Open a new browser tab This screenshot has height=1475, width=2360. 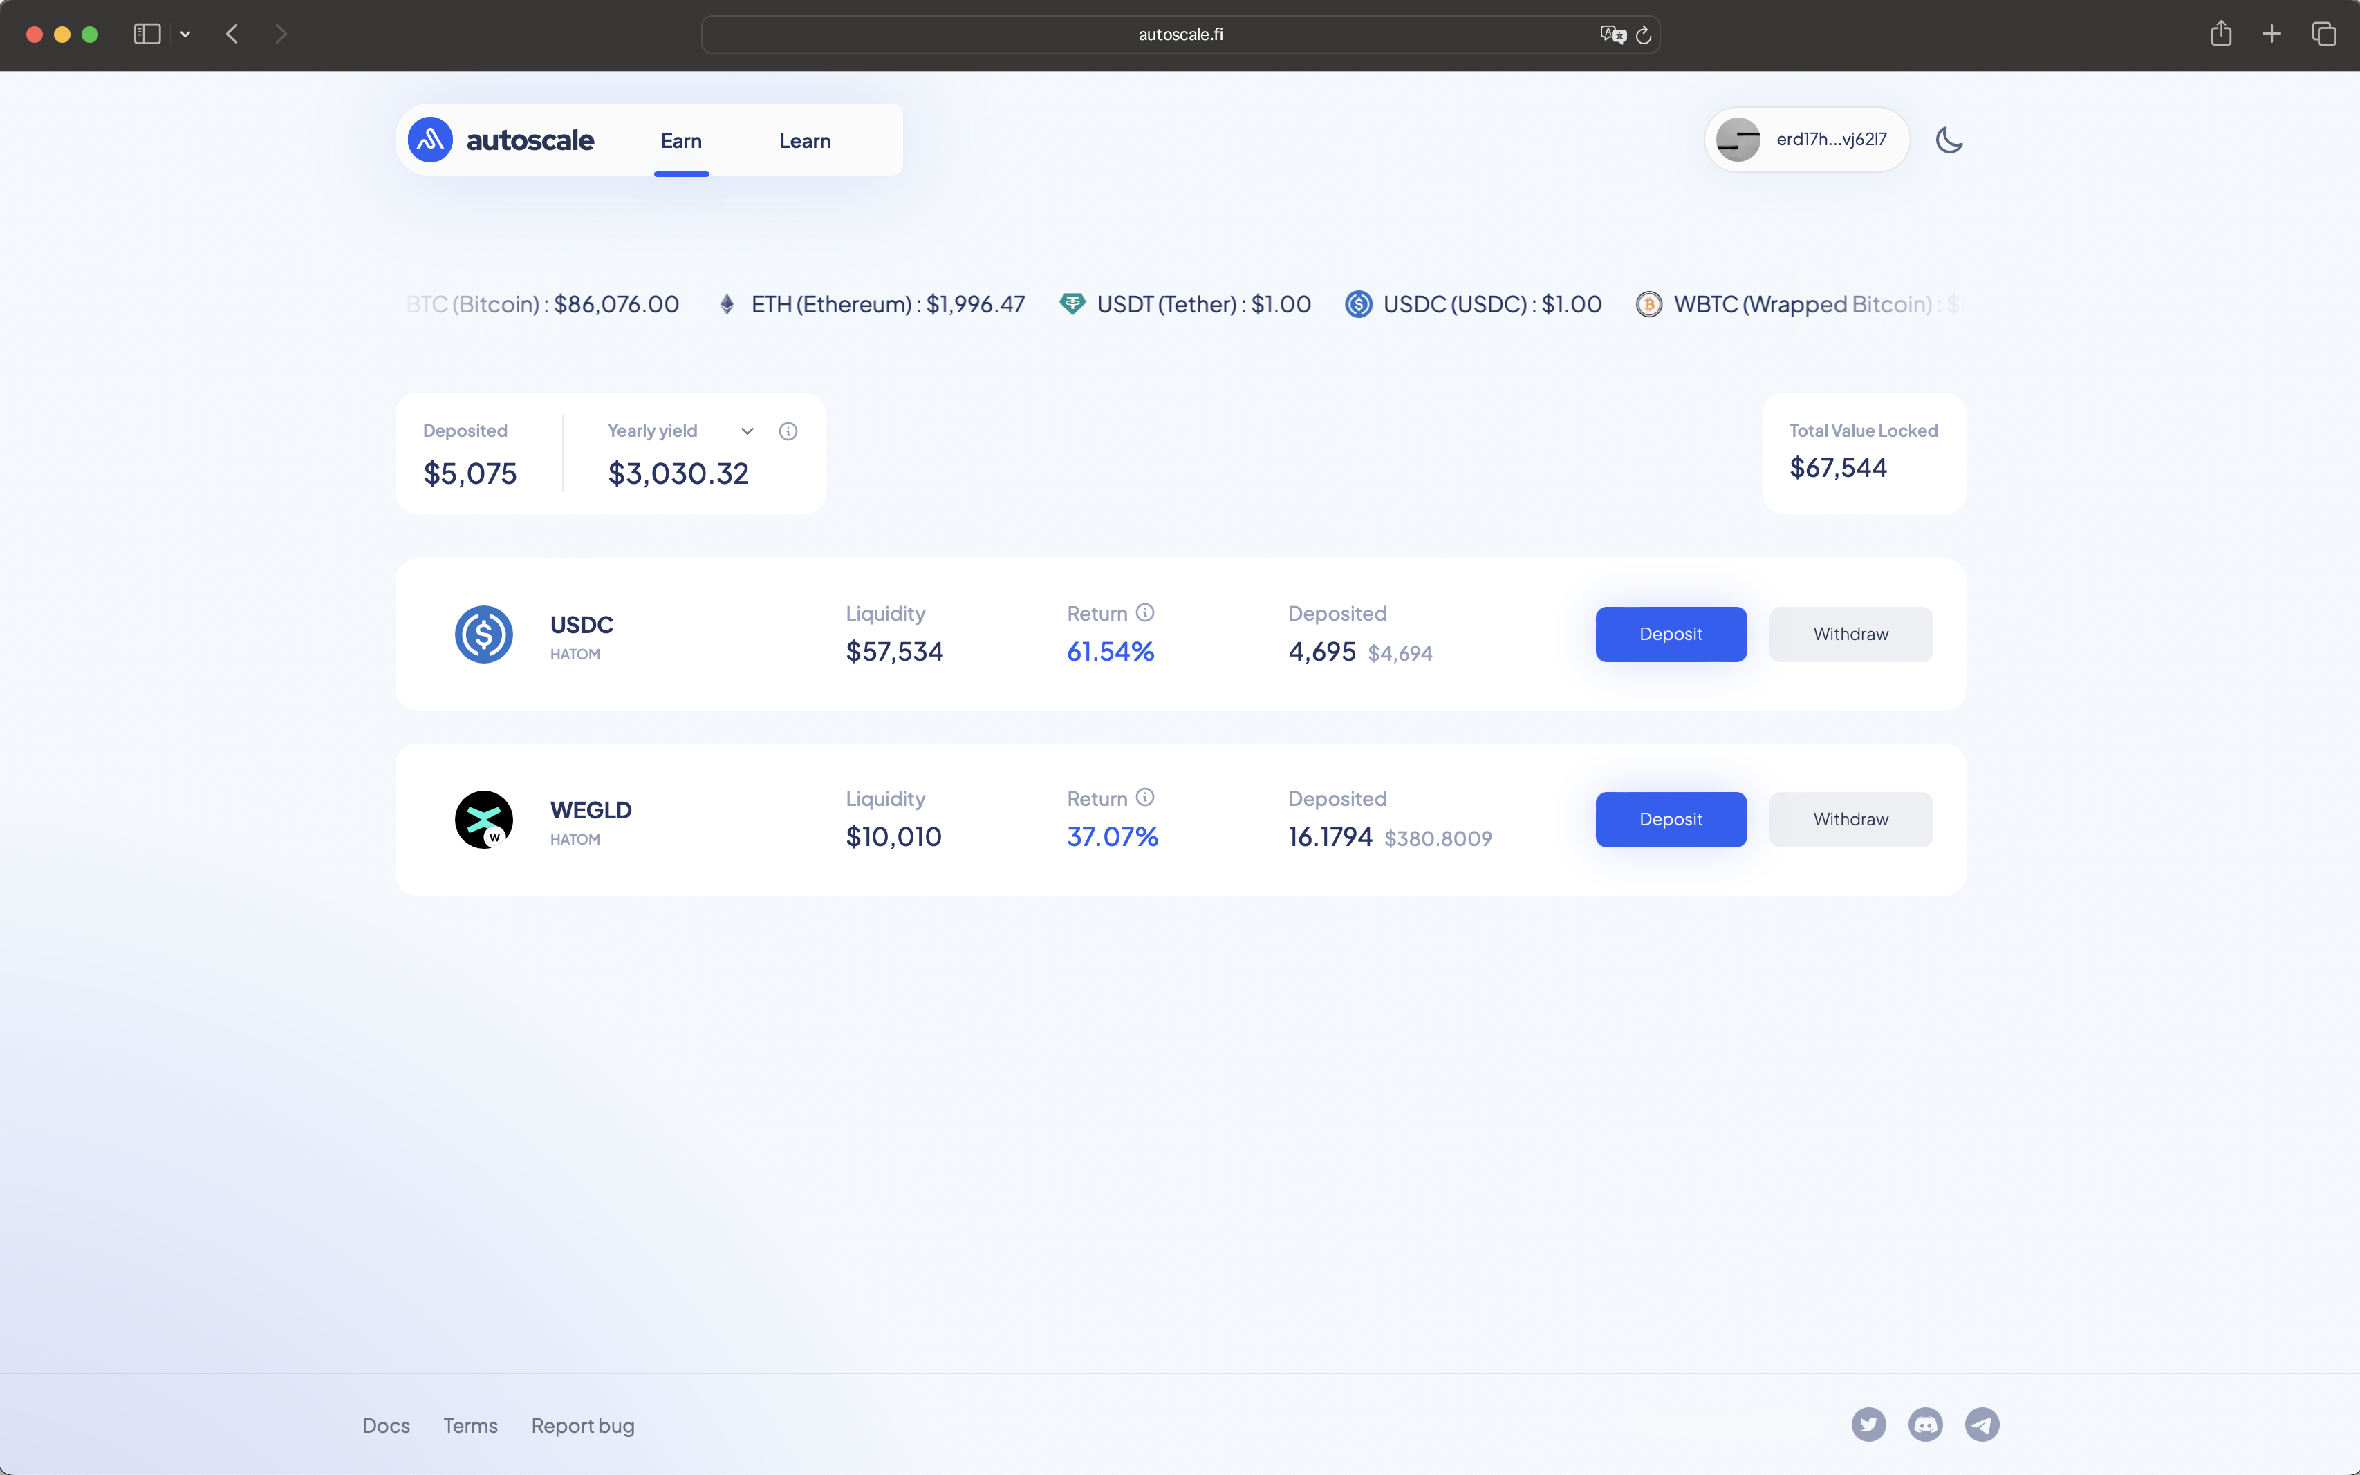(2271, 34)
